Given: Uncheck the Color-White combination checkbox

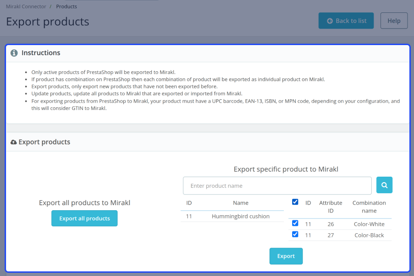Looking at the screenshot, I should [x=295, y=224].
